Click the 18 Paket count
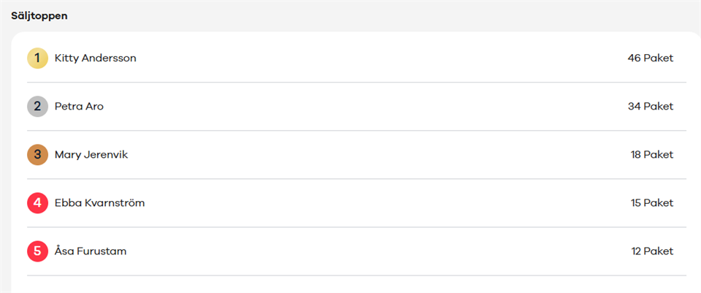701x293 pixels. (x=651, y=154)
